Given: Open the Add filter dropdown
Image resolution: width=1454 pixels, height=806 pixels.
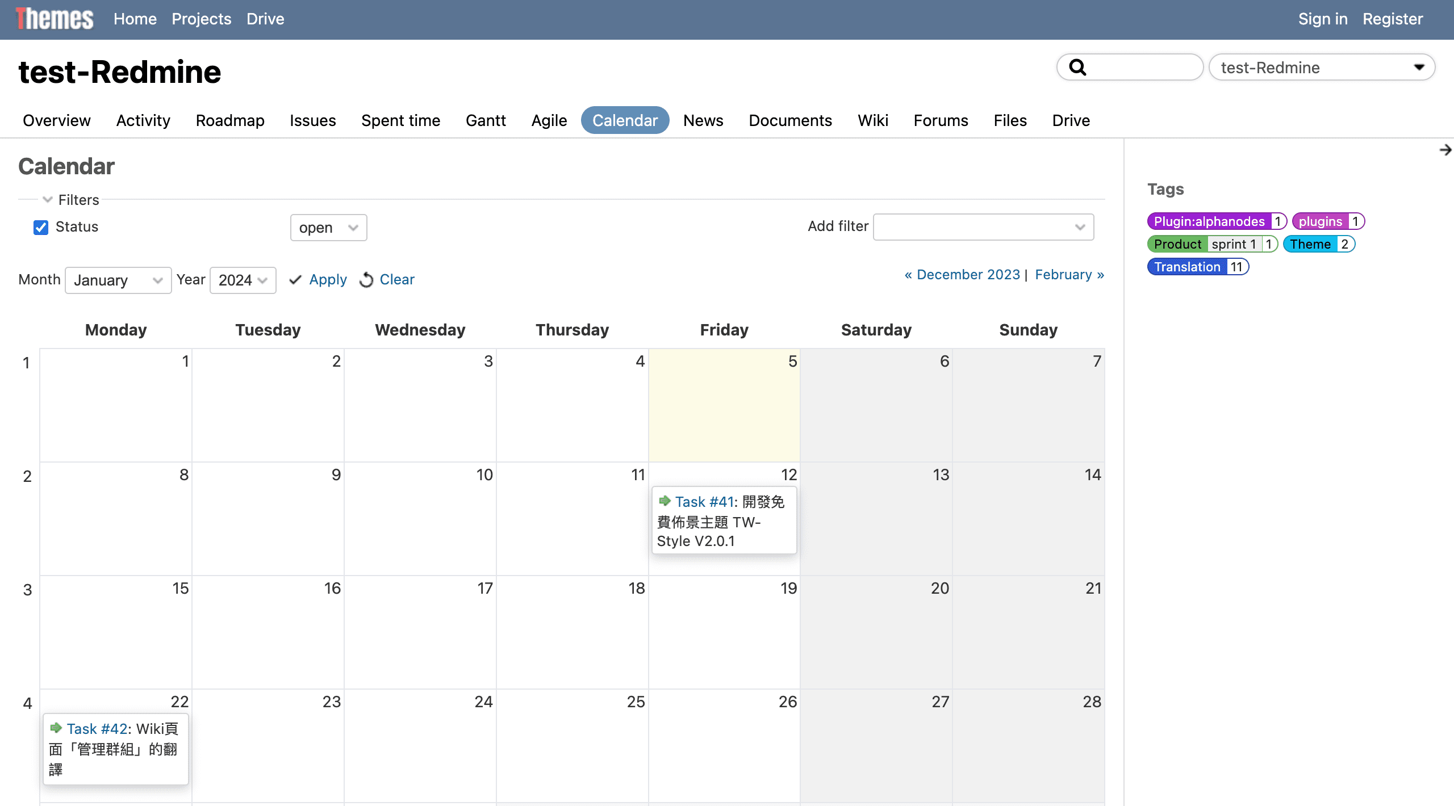Looking at the screenshot, I should click(x=983, y=227).
